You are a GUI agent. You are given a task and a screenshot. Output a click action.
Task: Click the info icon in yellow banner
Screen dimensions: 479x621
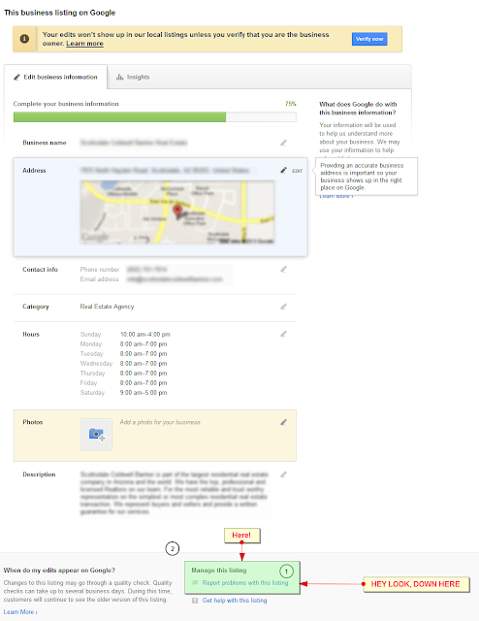[24, 39]
